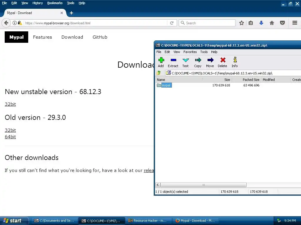Click the 7-Zip horizontal scrollbar thumb
Image resolution: width=301 pixels, height=225 pixels.
203,185
